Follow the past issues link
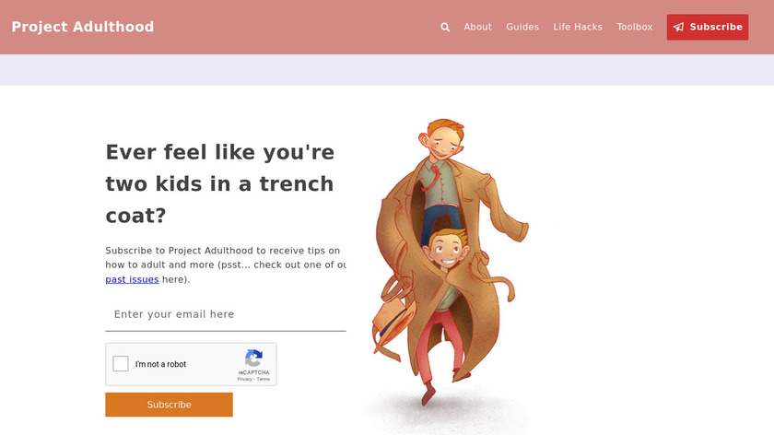This screenshot has height=435, width=774. (132, 279)
